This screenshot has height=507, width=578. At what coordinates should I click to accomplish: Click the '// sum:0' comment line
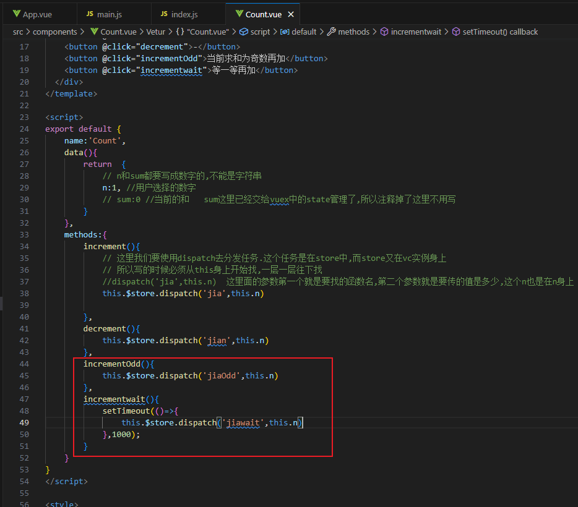278,200
